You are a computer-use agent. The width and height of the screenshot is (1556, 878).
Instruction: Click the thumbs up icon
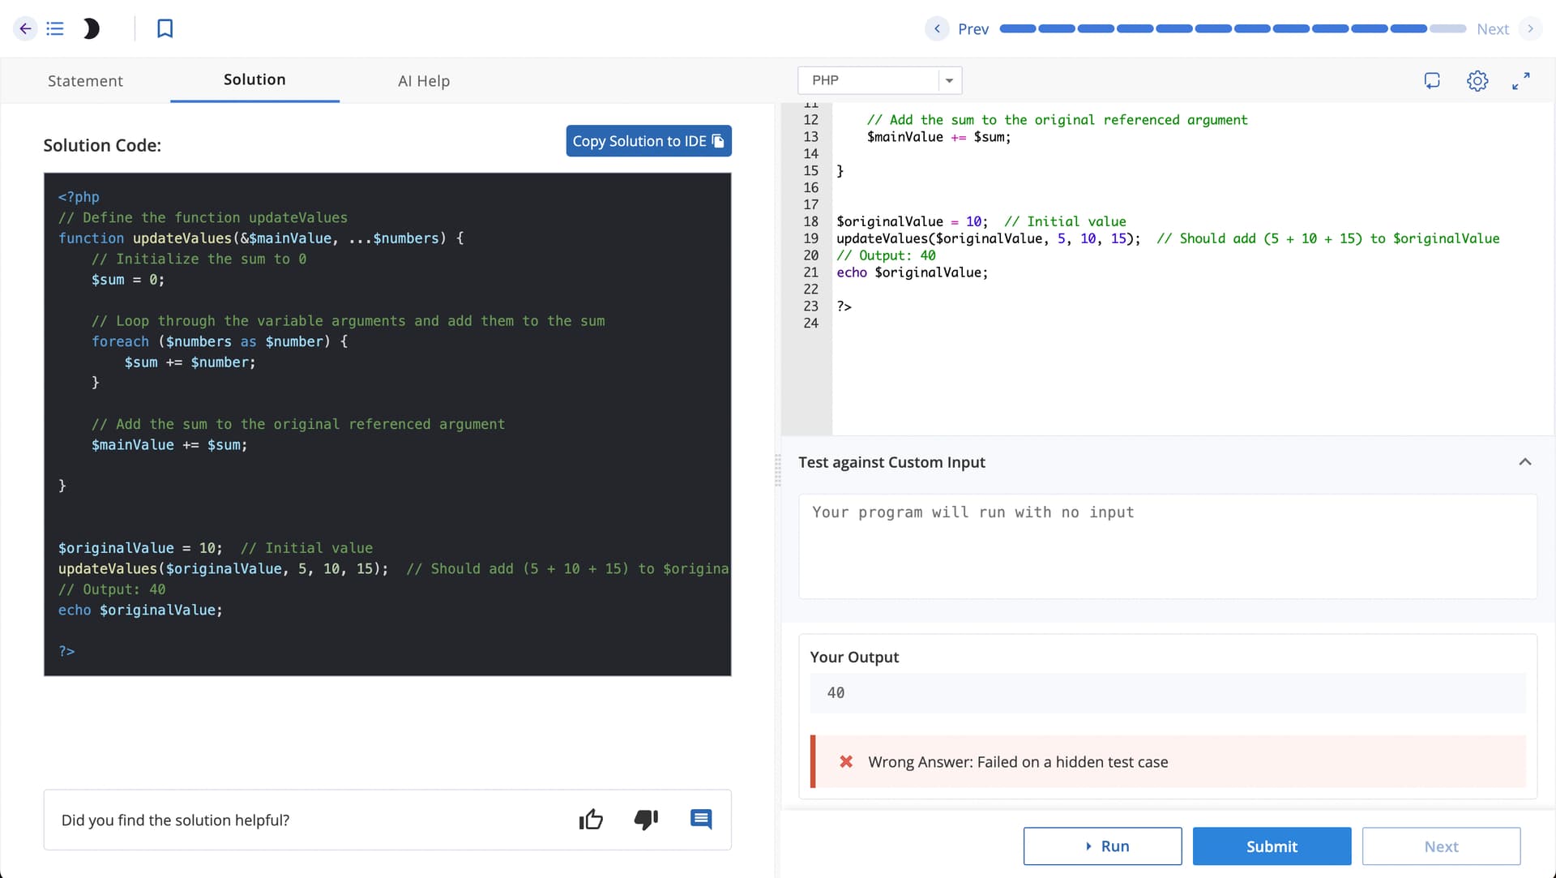(591, 820)
